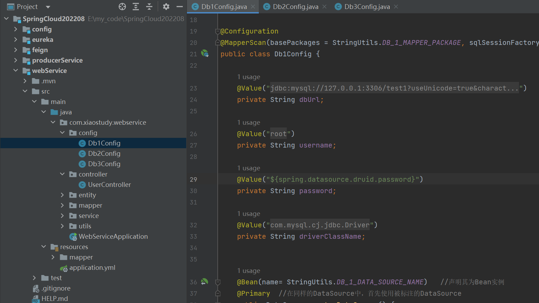The image size is (539, 303).
Task: Click application.yml Spring config icon
Action: point(64,268)
